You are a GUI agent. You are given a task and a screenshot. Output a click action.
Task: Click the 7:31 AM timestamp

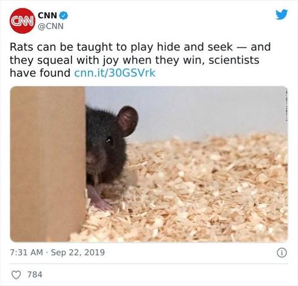coord(26,253)
